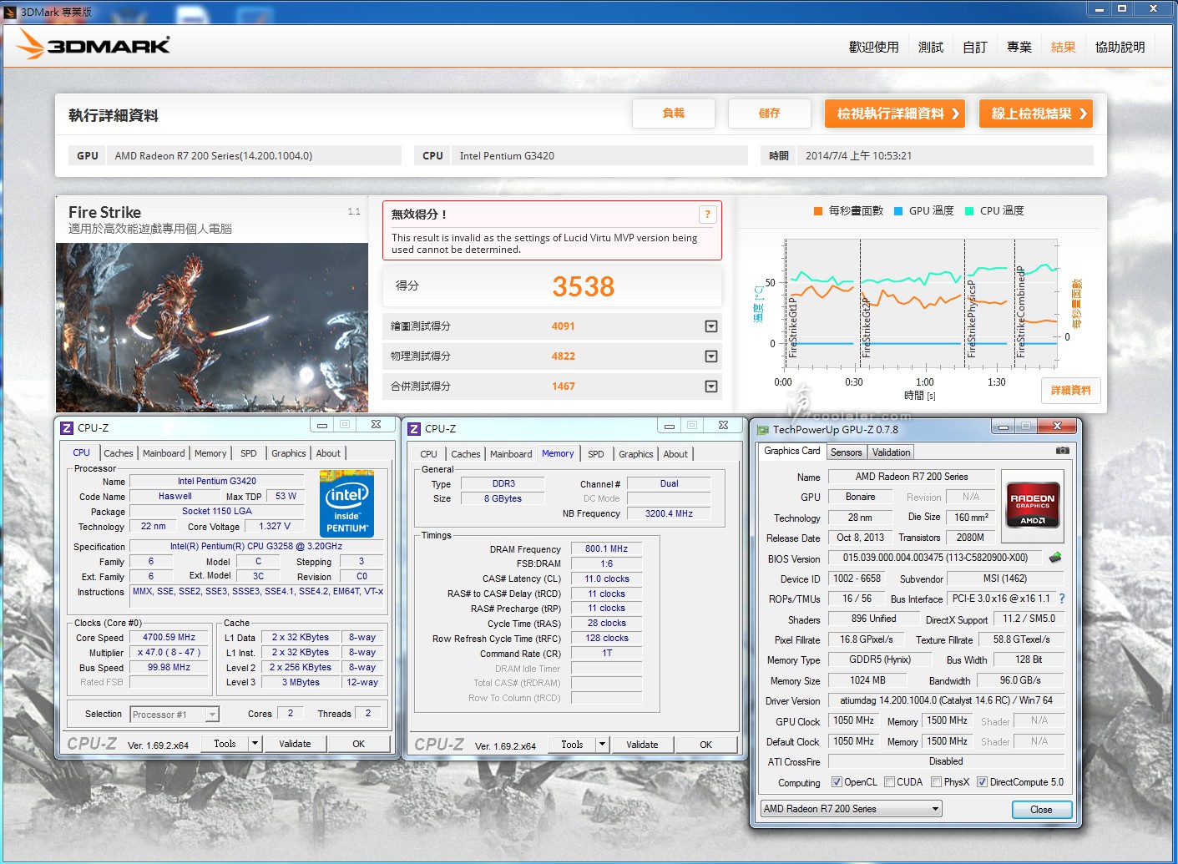The width and height of the screenshot is (1178, 864).
Task: Click the 3DMark logo in header
Action: pyautogui.click(x=94, y=45)
